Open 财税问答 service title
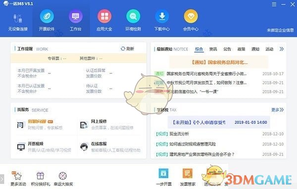The height and width of the screenshot is (189, 297). pos(37,122)
